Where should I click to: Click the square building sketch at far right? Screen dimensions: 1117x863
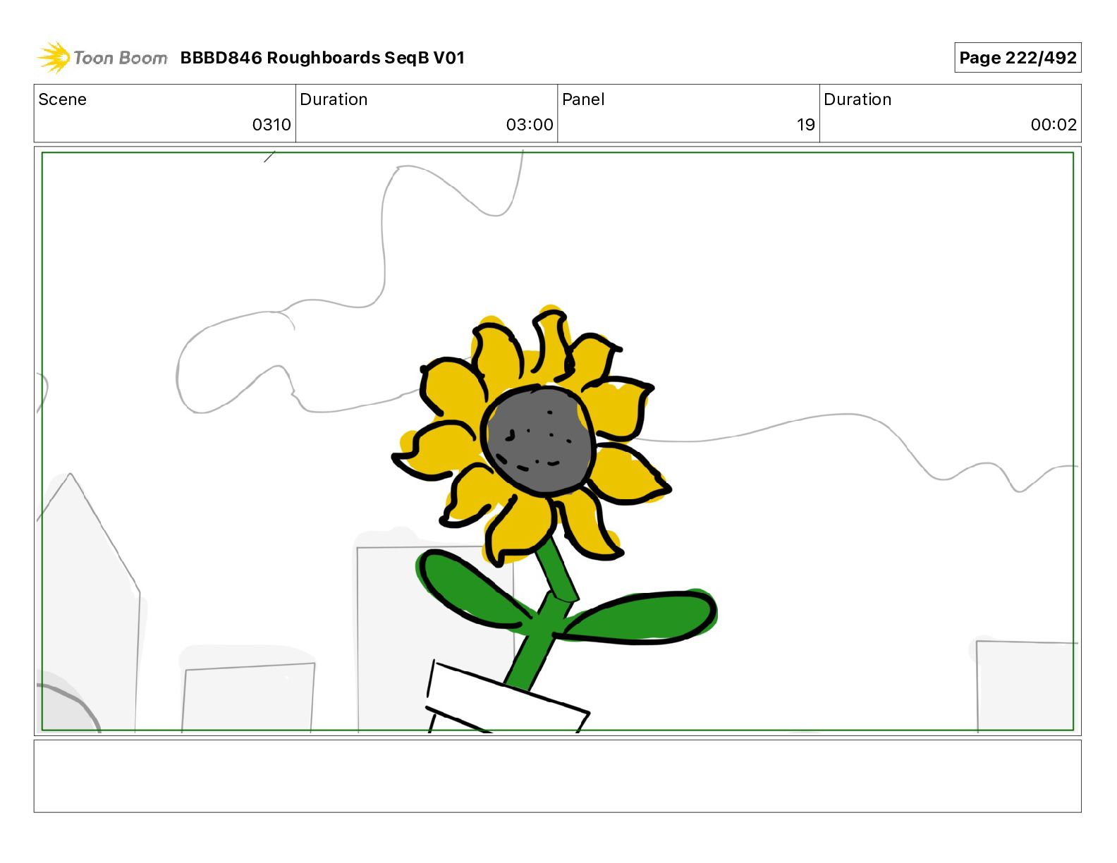[1026, 686]
